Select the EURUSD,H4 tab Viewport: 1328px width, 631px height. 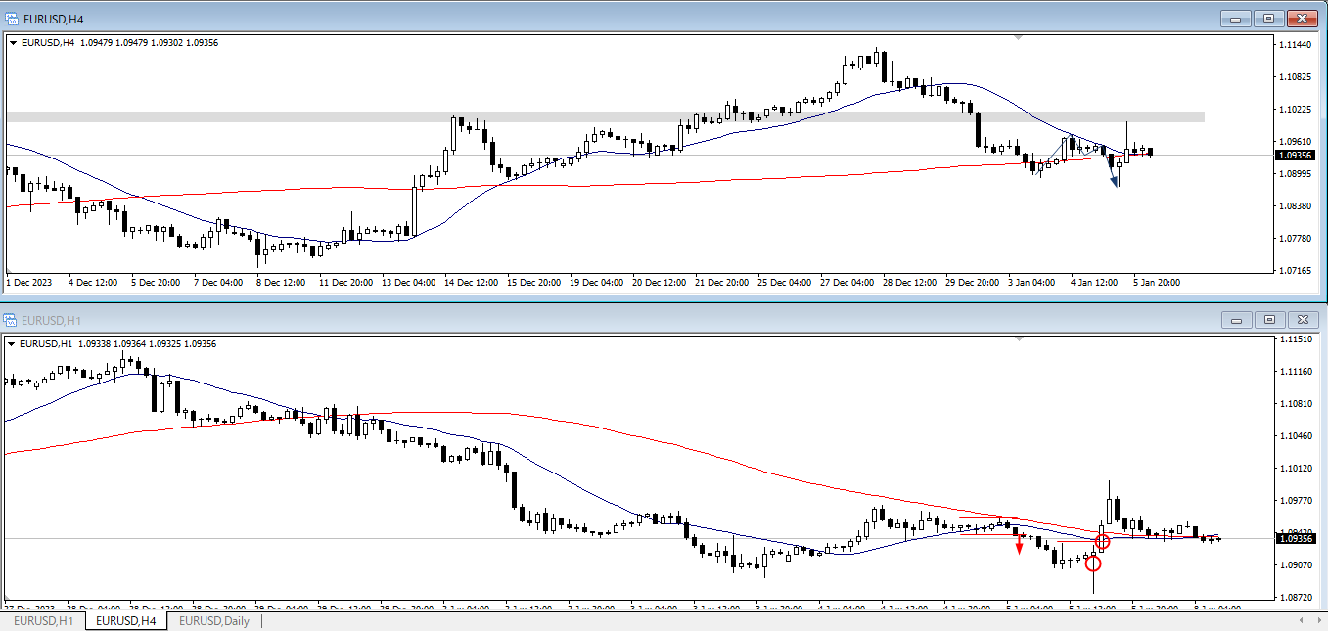click(126, 621)
